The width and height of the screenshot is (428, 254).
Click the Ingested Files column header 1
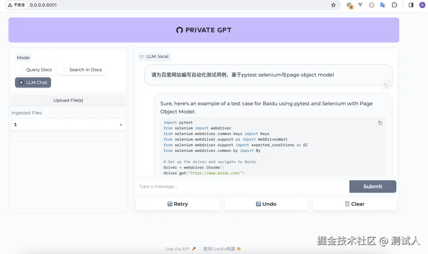click(68, 125)
